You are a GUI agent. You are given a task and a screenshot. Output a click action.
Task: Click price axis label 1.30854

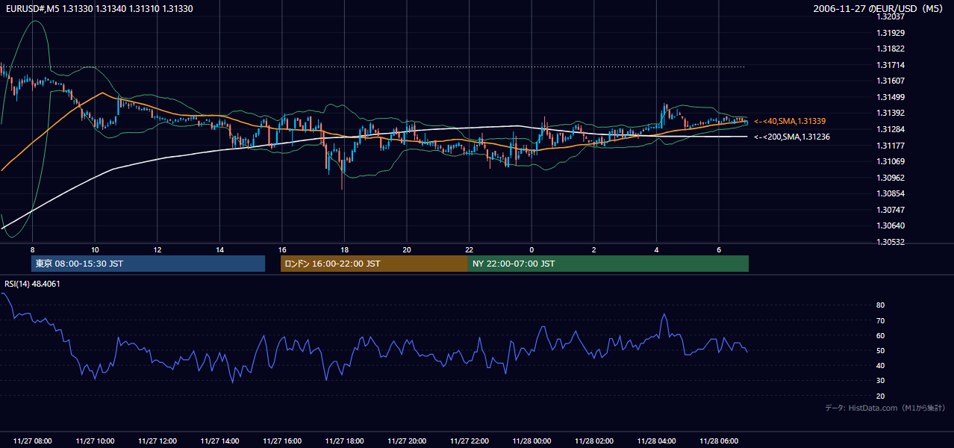pyautogui.click(x=891, y=193)
